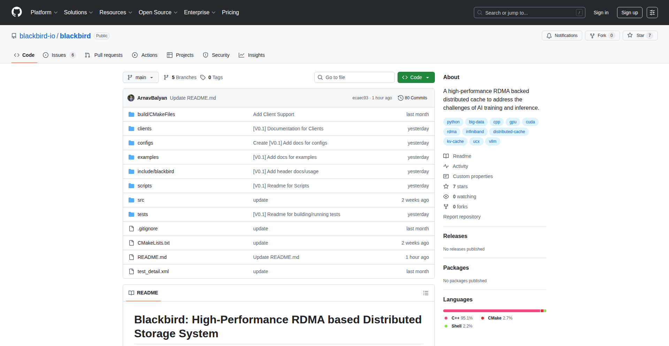Screen dimensions: 669x346
Task: Click Report repository link
Action: tap(462, 217)
